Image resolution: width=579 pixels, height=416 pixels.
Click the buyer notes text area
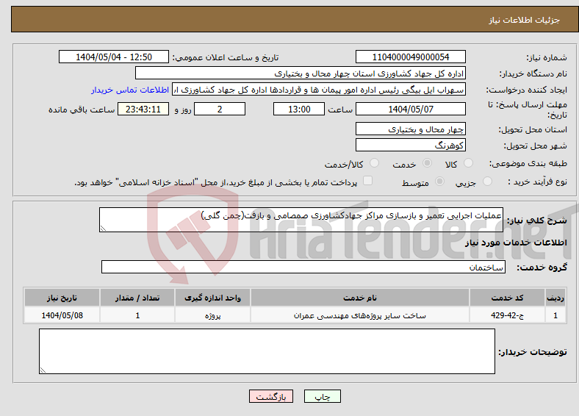267,351
